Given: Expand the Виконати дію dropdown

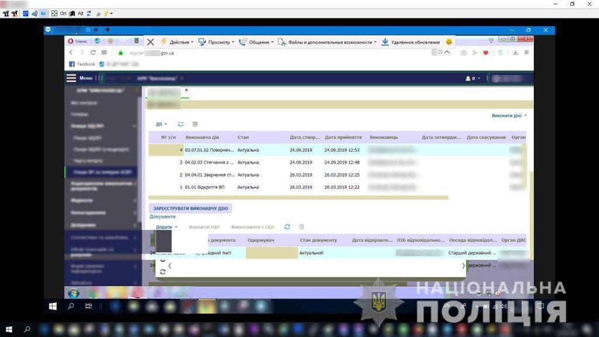Looking at the screenshot, I should click(x=510, y=115).
